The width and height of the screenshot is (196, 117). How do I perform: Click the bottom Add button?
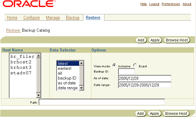[x=140, y=114]
